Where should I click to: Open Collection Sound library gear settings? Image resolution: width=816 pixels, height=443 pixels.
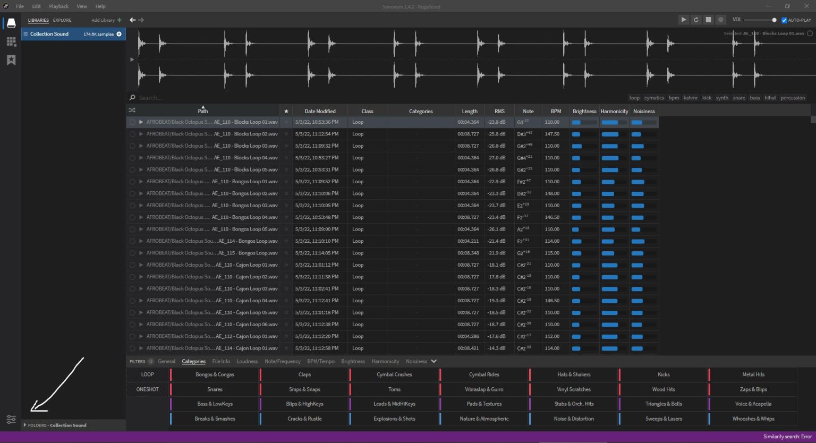(x=119, y=34)
